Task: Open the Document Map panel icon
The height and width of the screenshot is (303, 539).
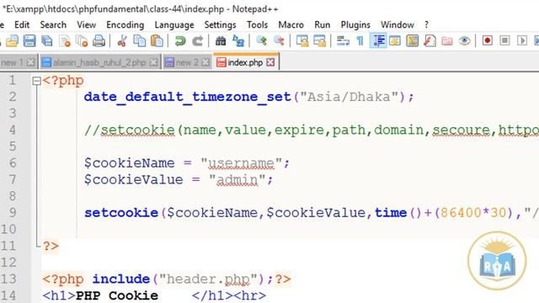Action: pyautogui.click(x=412, y=41)
